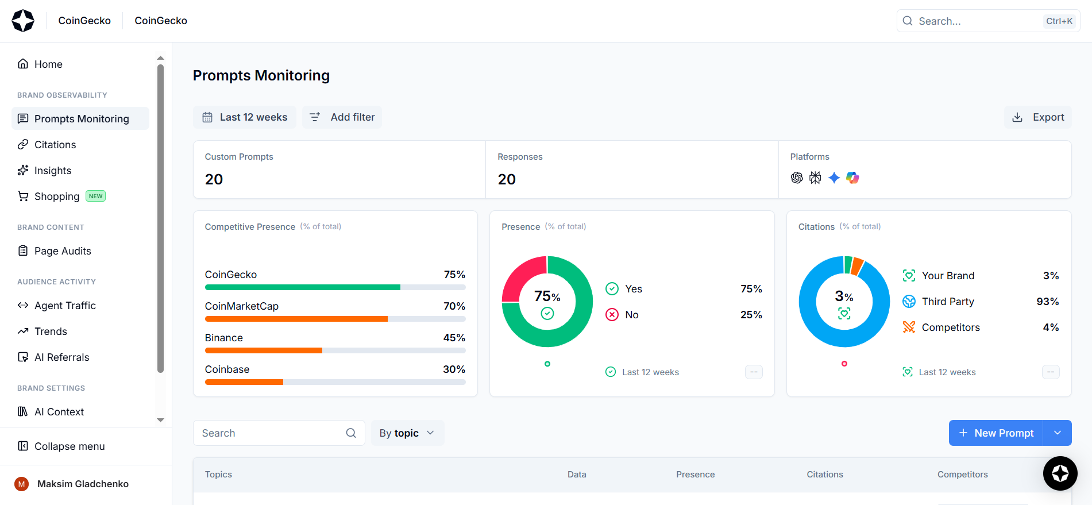Image resolution: width=1092 pixels, height=505 pixels.
Task: Click the Citations column header
Action: click(825, 475)
